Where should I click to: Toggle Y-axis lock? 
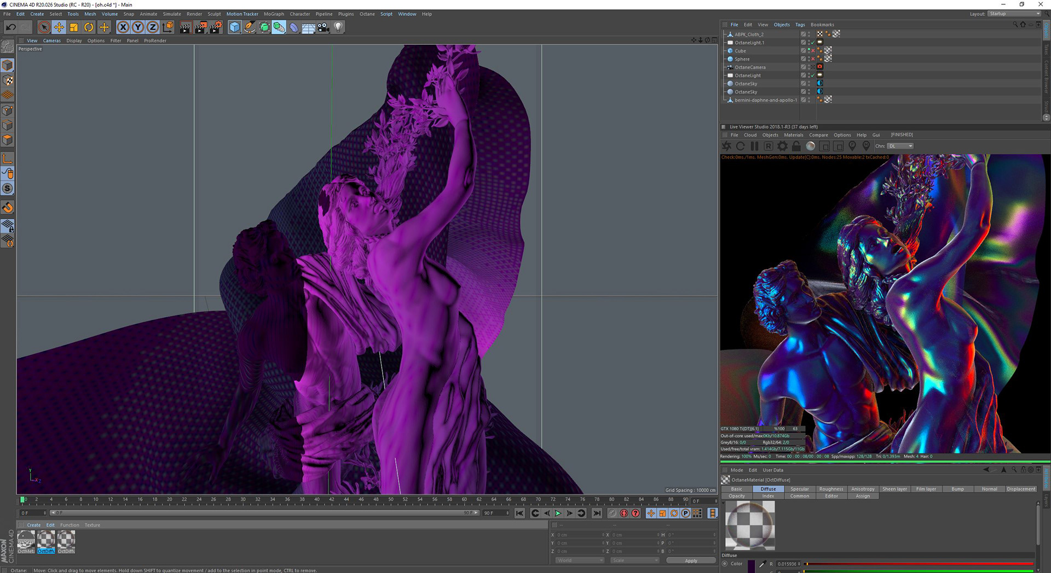click(138, 27)
